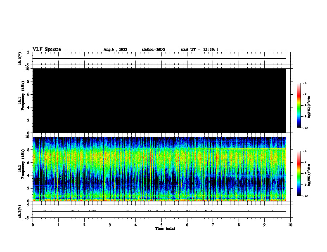The height and width of the screenshot is (252, 327).
Task: Click the ch.3 voltage waveform trace
Action: click(159, 211)
